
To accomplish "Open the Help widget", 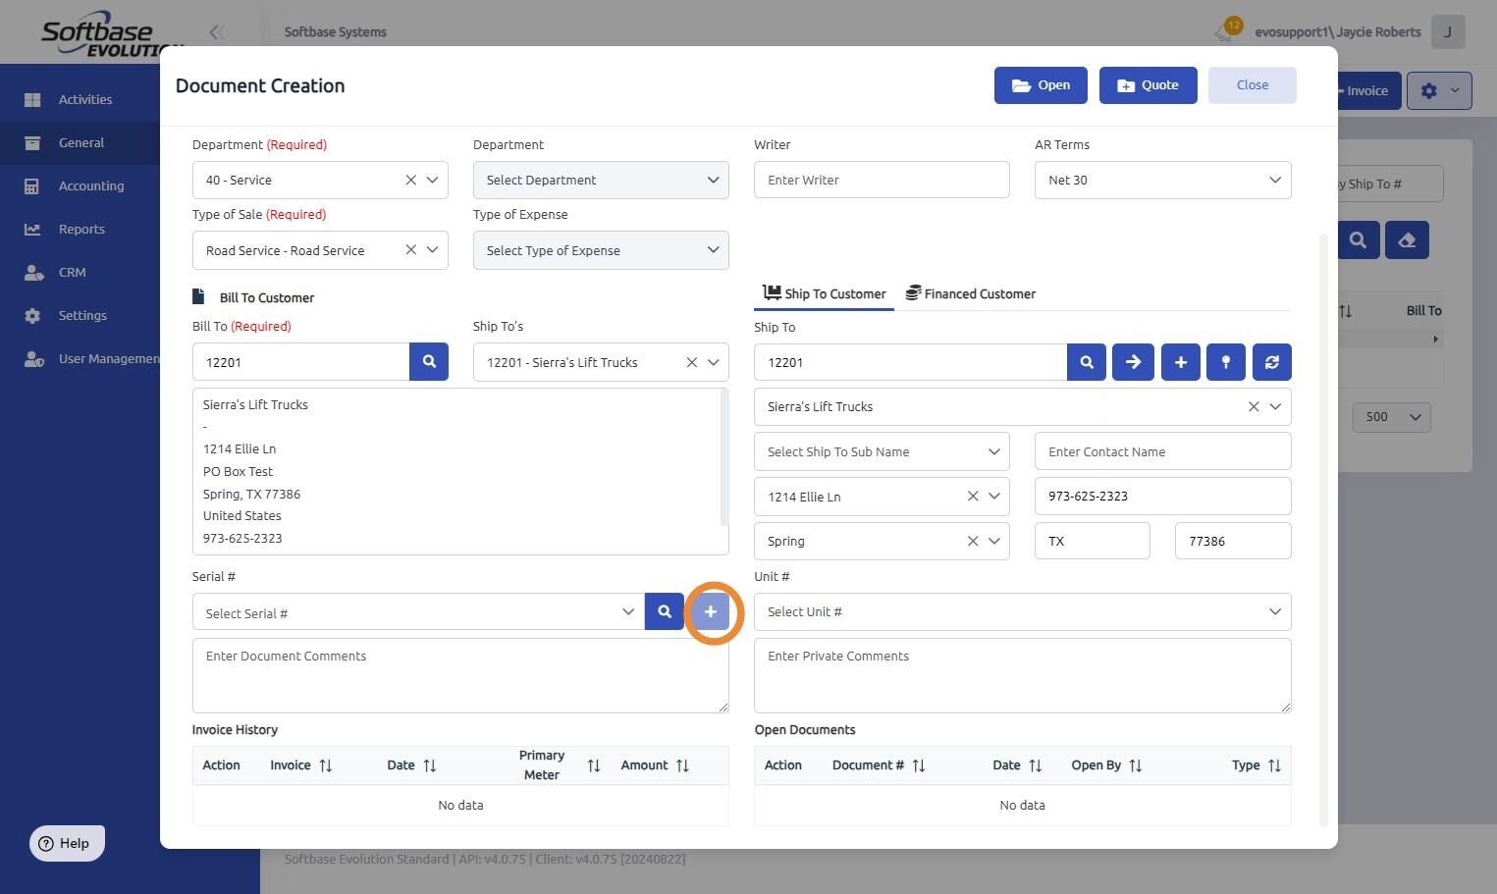I will tap(67, 843).
